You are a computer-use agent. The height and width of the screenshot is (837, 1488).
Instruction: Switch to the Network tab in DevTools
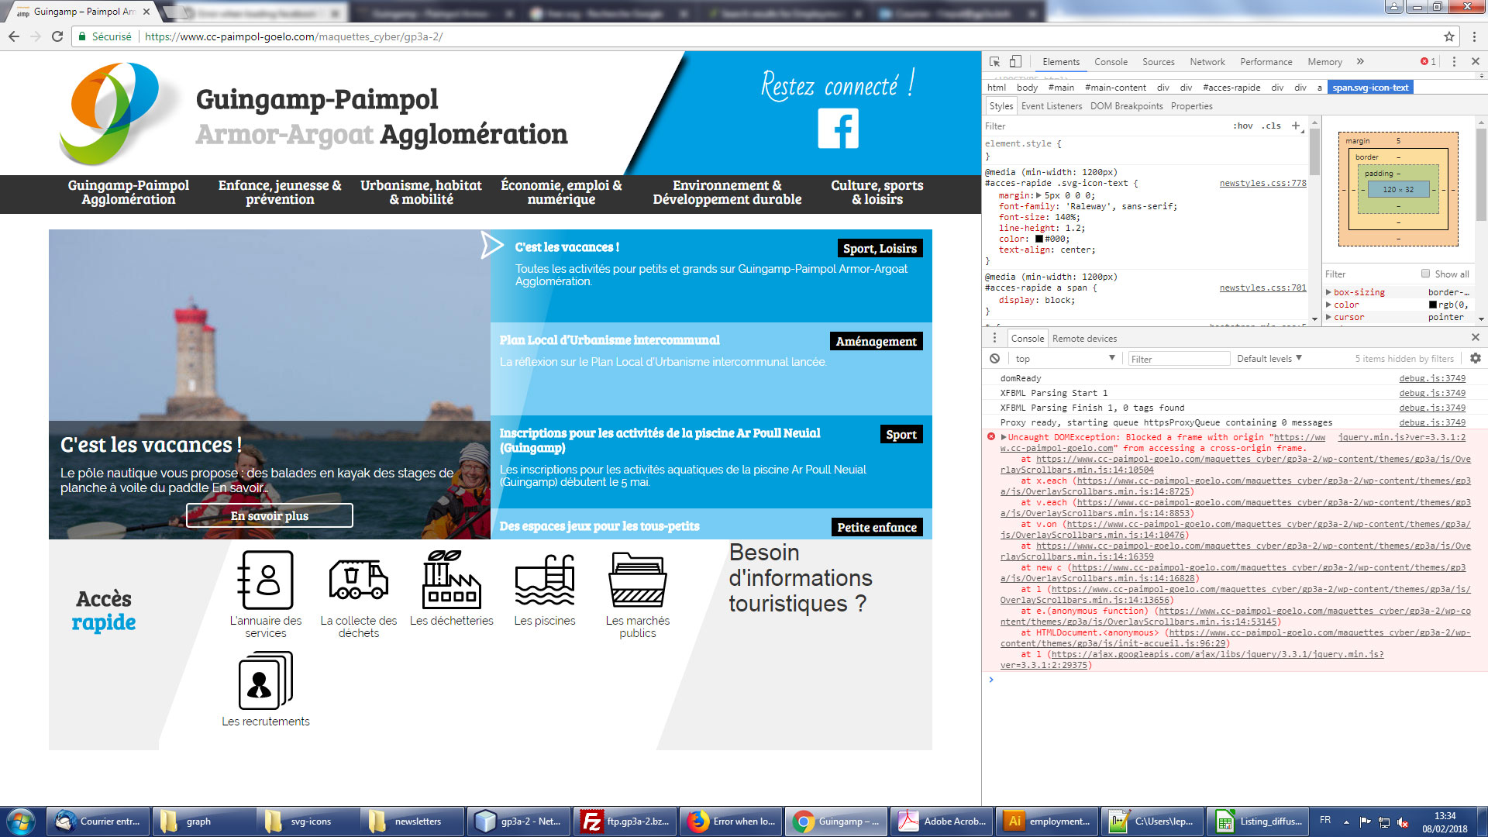(1207, 61)
